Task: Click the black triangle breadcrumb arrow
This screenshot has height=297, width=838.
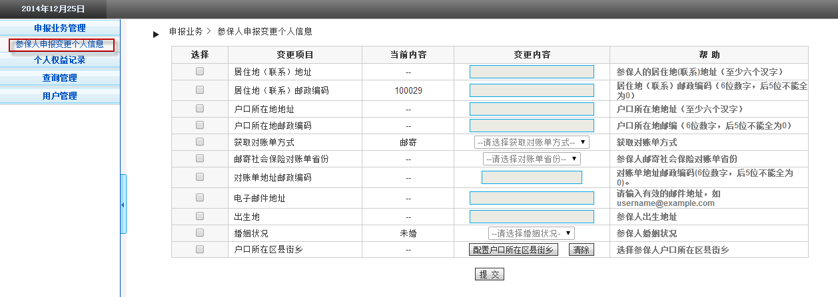Action: (x=156, y=35)
